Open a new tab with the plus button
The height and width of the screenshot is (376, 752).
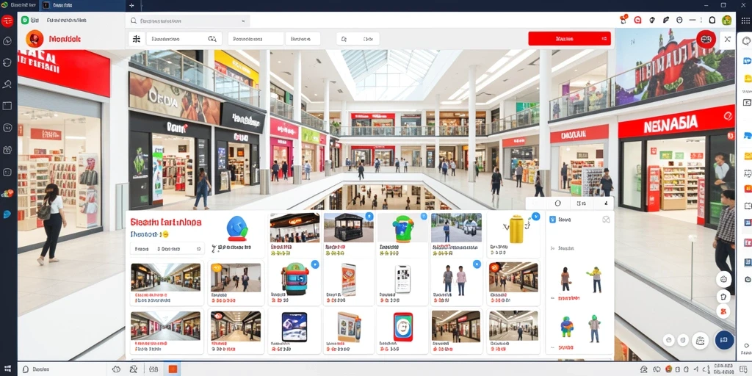[132, 5]
